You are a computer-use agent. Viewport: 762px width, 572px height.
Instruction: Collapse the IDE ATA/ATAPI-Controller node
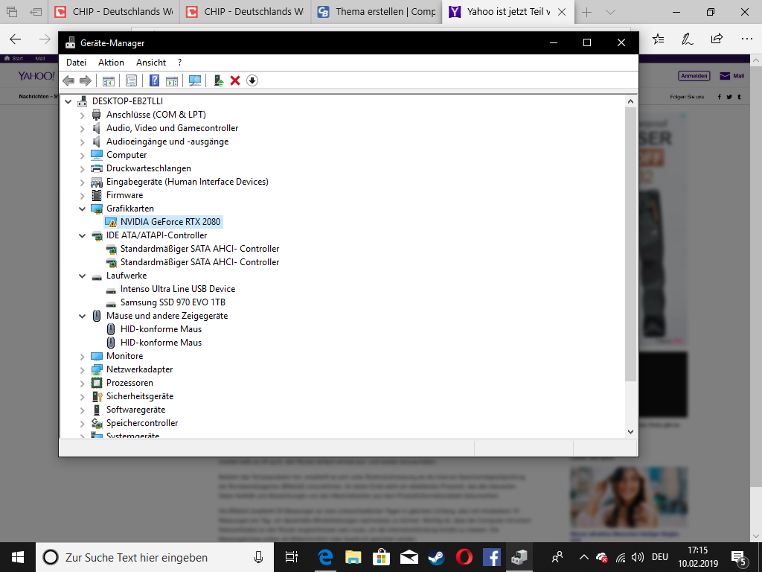82,235
